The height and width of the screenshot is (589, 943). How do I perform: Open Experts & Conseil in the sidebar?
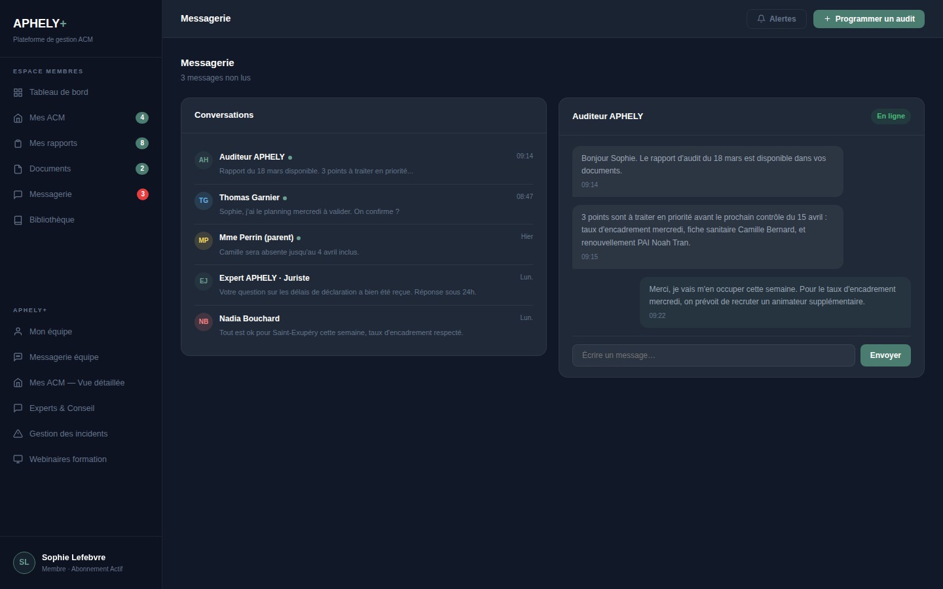(x=62, y=408)
